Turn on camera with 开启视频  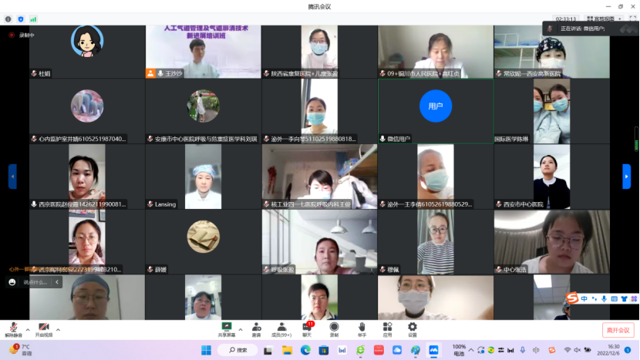[44, 329]
